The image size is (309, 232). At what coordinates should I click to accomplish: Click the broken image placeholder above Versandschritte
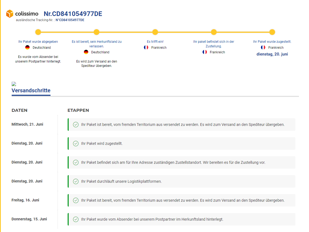coord(14,84)
